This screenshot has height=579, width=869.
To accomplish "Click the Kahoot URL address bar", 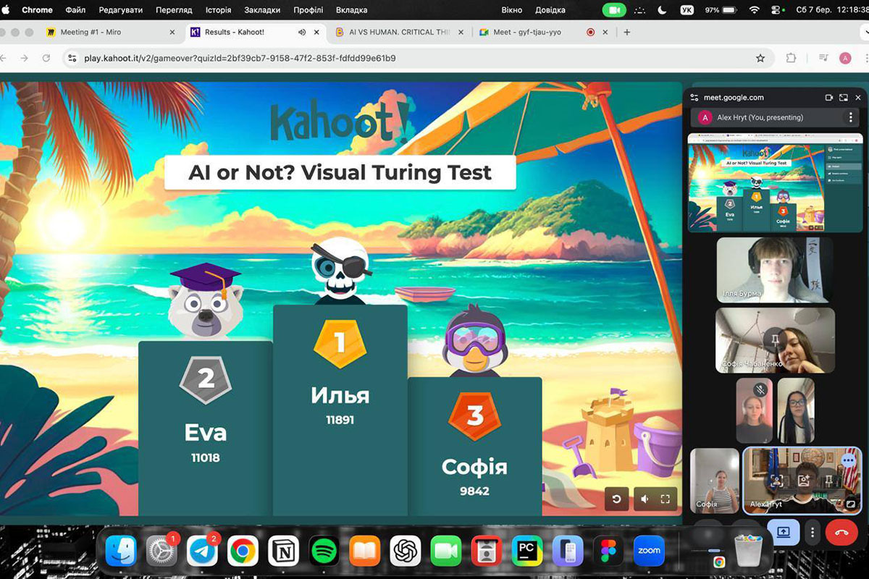I will click(418, 58).
